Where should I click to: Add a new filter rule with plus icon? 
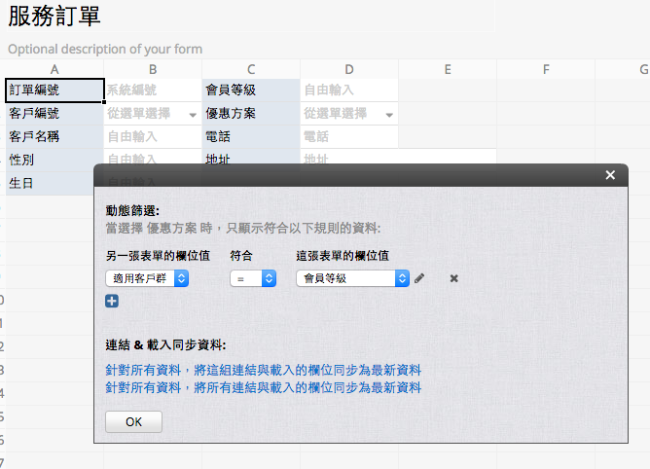pyautogui.click(x=112, y=301)
